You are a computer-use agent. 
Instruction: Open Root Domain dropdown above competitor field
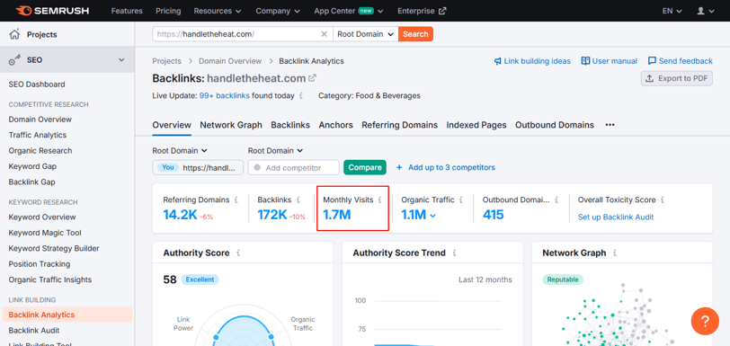coord(275,151)
